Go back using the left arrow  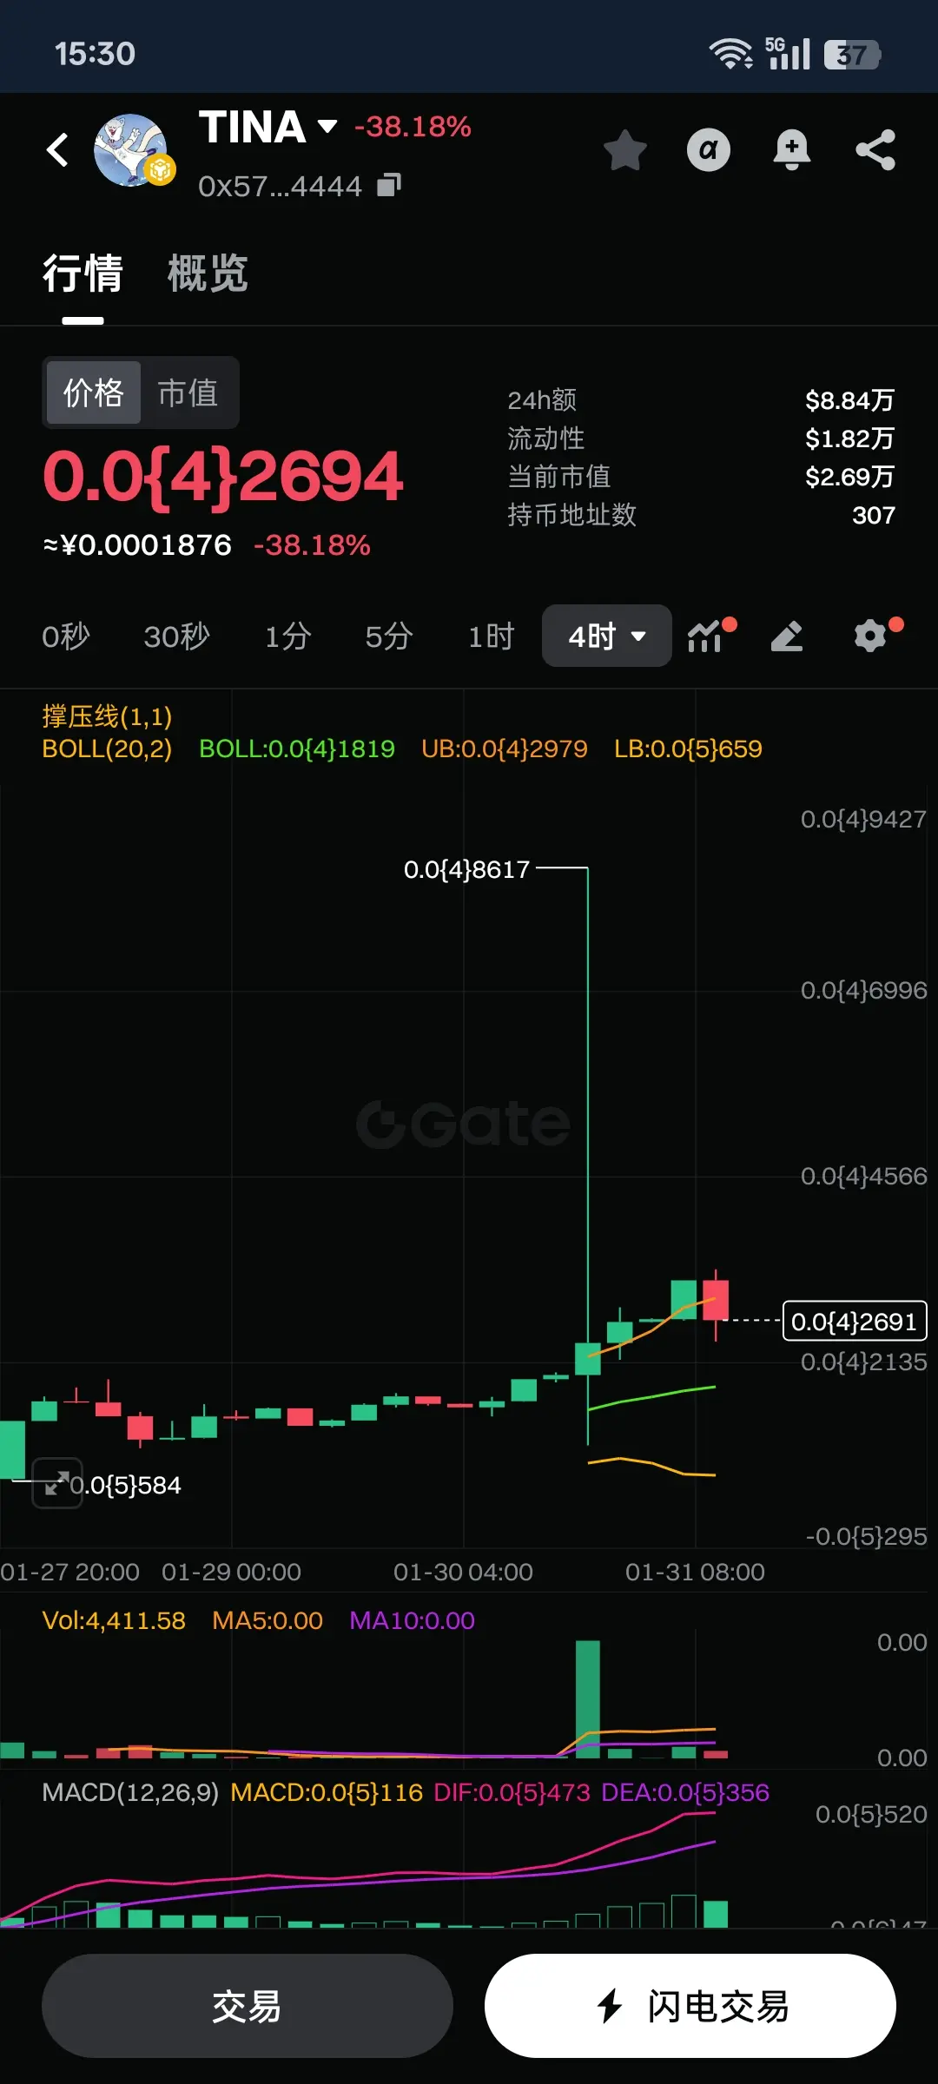click(57, 149)
